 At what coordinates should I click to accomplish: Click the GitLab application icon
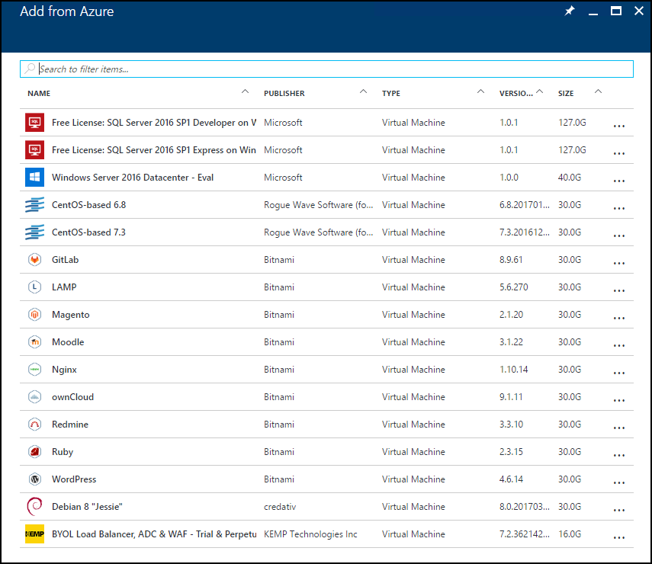click(x=32, y=259)
